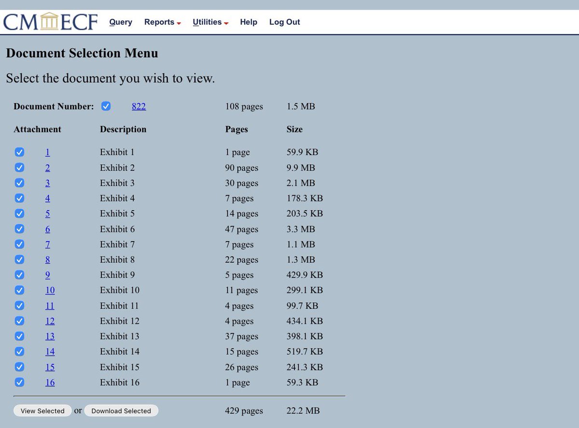Select the 'Exhibit 6' description text
The width and height of the screenshot is (579, 428).
[x=117, y=229]
